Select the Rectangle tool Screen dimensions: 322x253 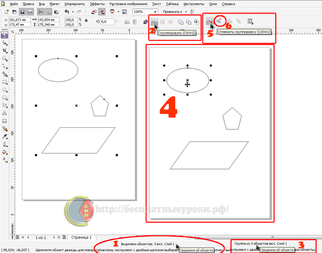(x=4, y=82)
